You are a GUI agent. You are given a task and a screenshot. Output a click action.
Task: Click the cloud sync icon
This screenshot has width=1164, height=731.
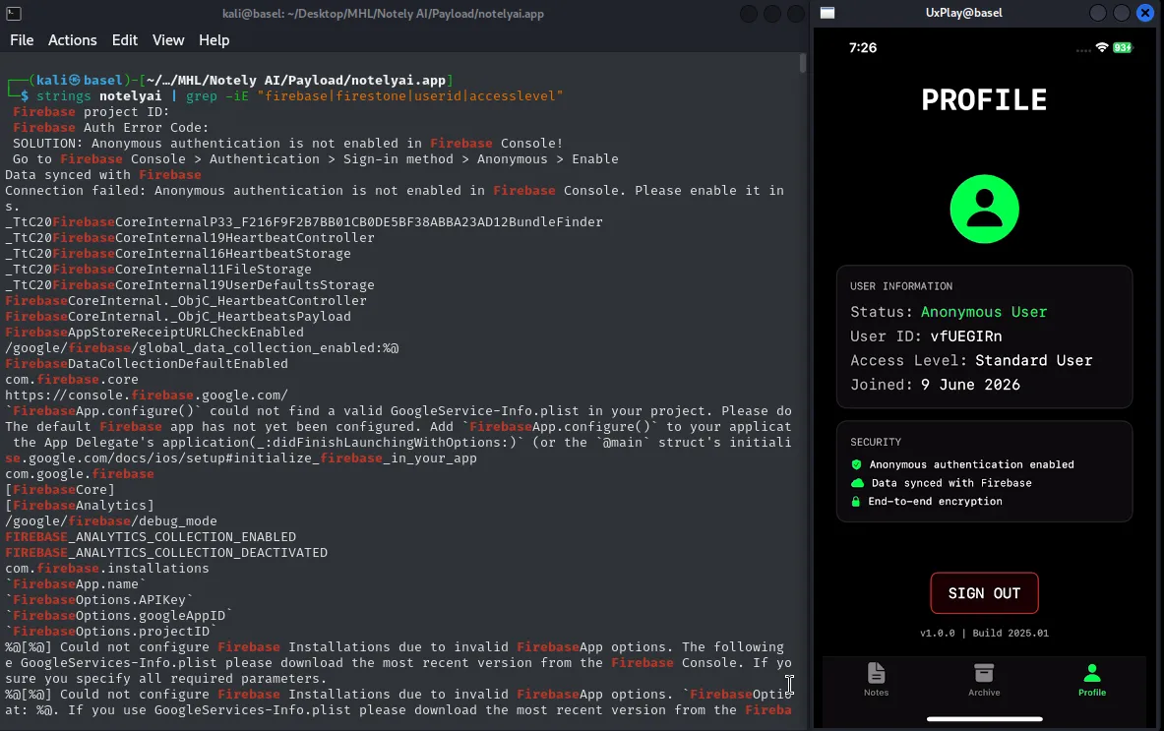coord(857,483)
